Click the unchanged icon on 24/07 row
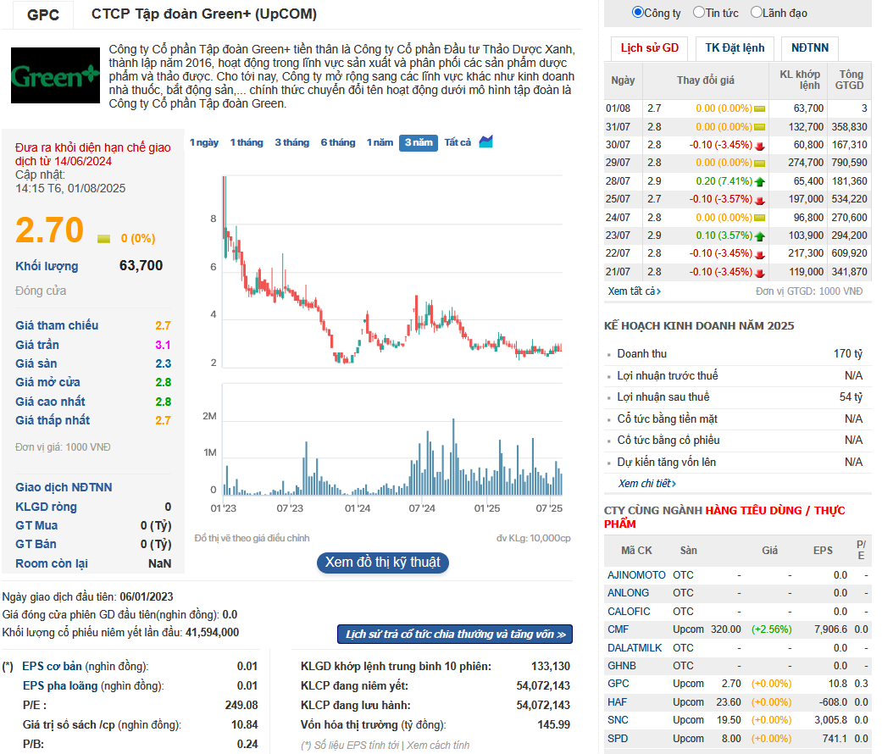 point(759,218)
